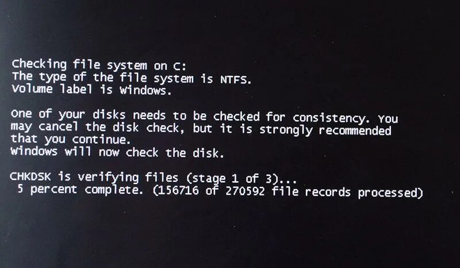460x268 pixels.
Task: Click the 'NTFS' file system text
Action: [x=234, y=79]
